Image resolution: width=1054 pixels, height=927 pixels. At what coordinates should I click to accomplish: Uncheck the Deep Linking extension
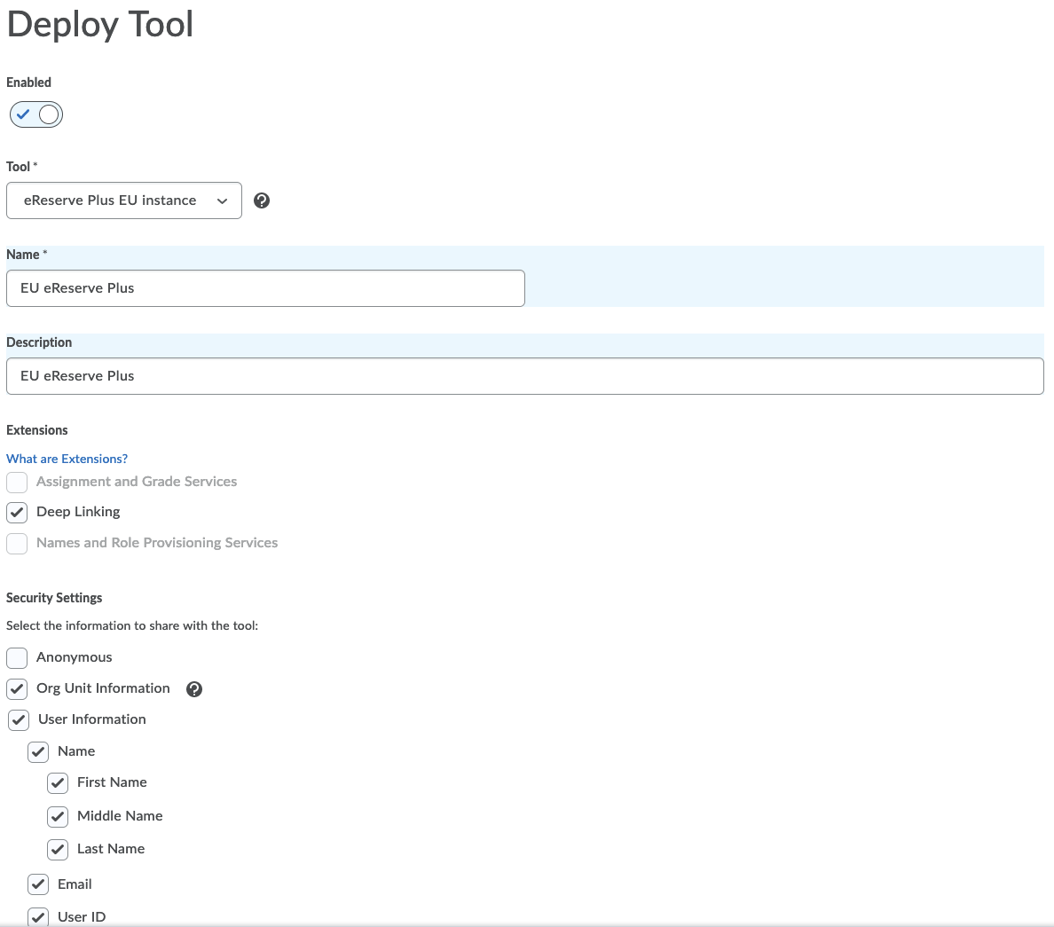click(17, 513)
